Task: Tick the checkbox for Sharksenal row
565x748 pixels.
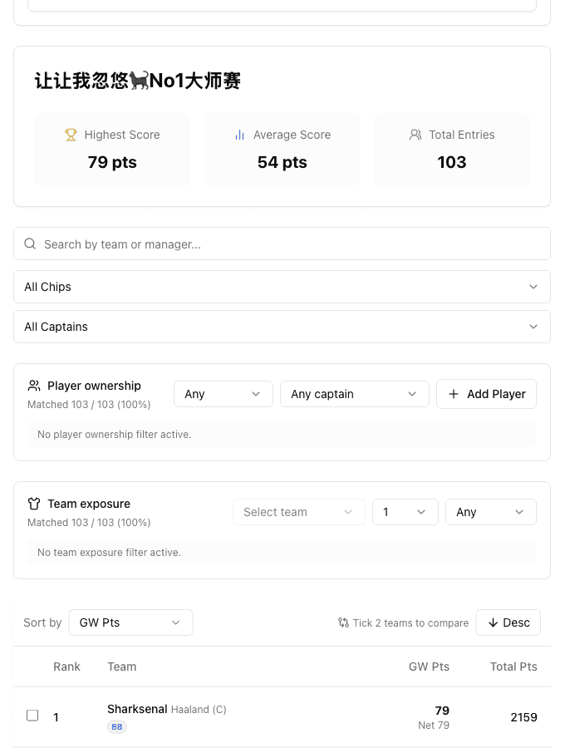Action: pyautogui.click(x=32, y=716)
